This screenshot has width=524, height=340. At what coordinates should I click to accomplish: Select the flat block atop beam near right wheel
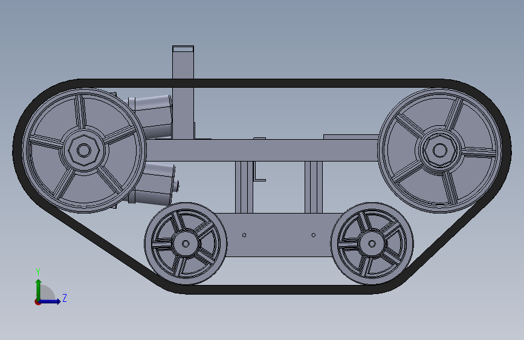click(351, 137)
